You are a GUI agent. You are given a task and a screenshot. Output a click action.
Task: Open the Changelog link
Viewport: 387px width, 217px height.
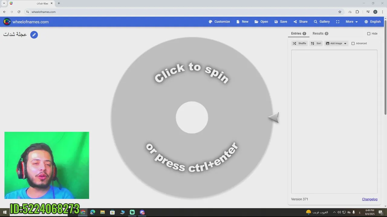click(x=370, y=199)
